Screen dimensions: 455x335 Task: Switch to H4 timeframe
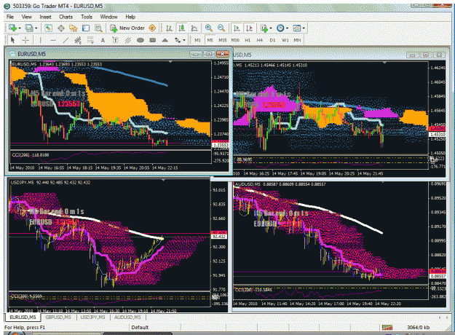pyautogui.click(x=260, y=40)
